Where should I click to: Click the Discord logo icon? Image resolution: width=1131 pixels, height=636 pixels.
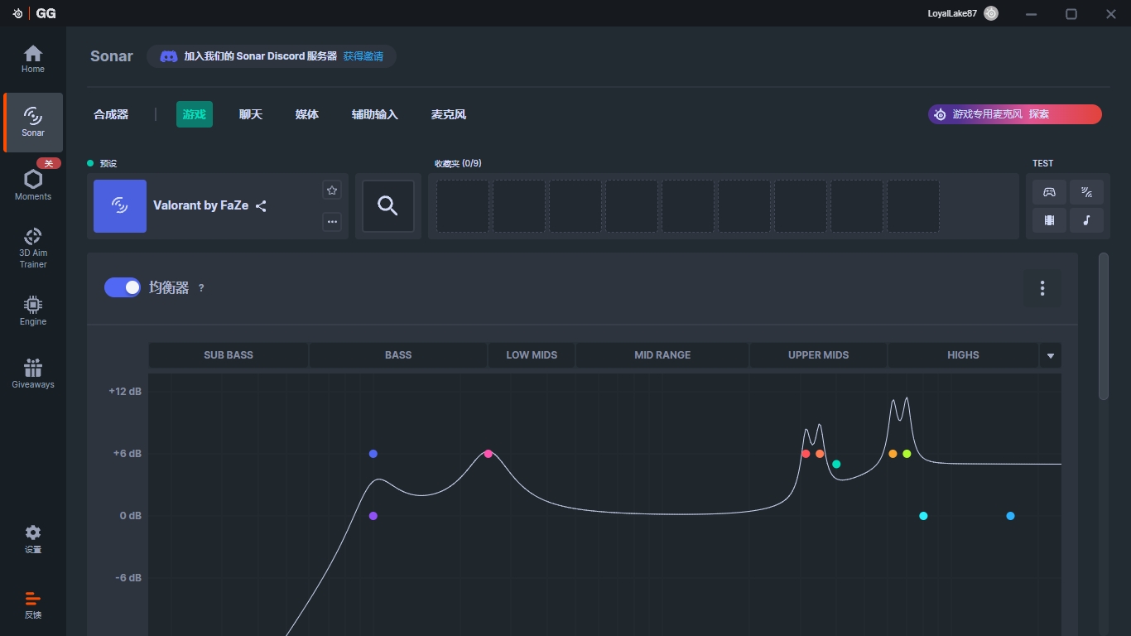coord(168,56)
